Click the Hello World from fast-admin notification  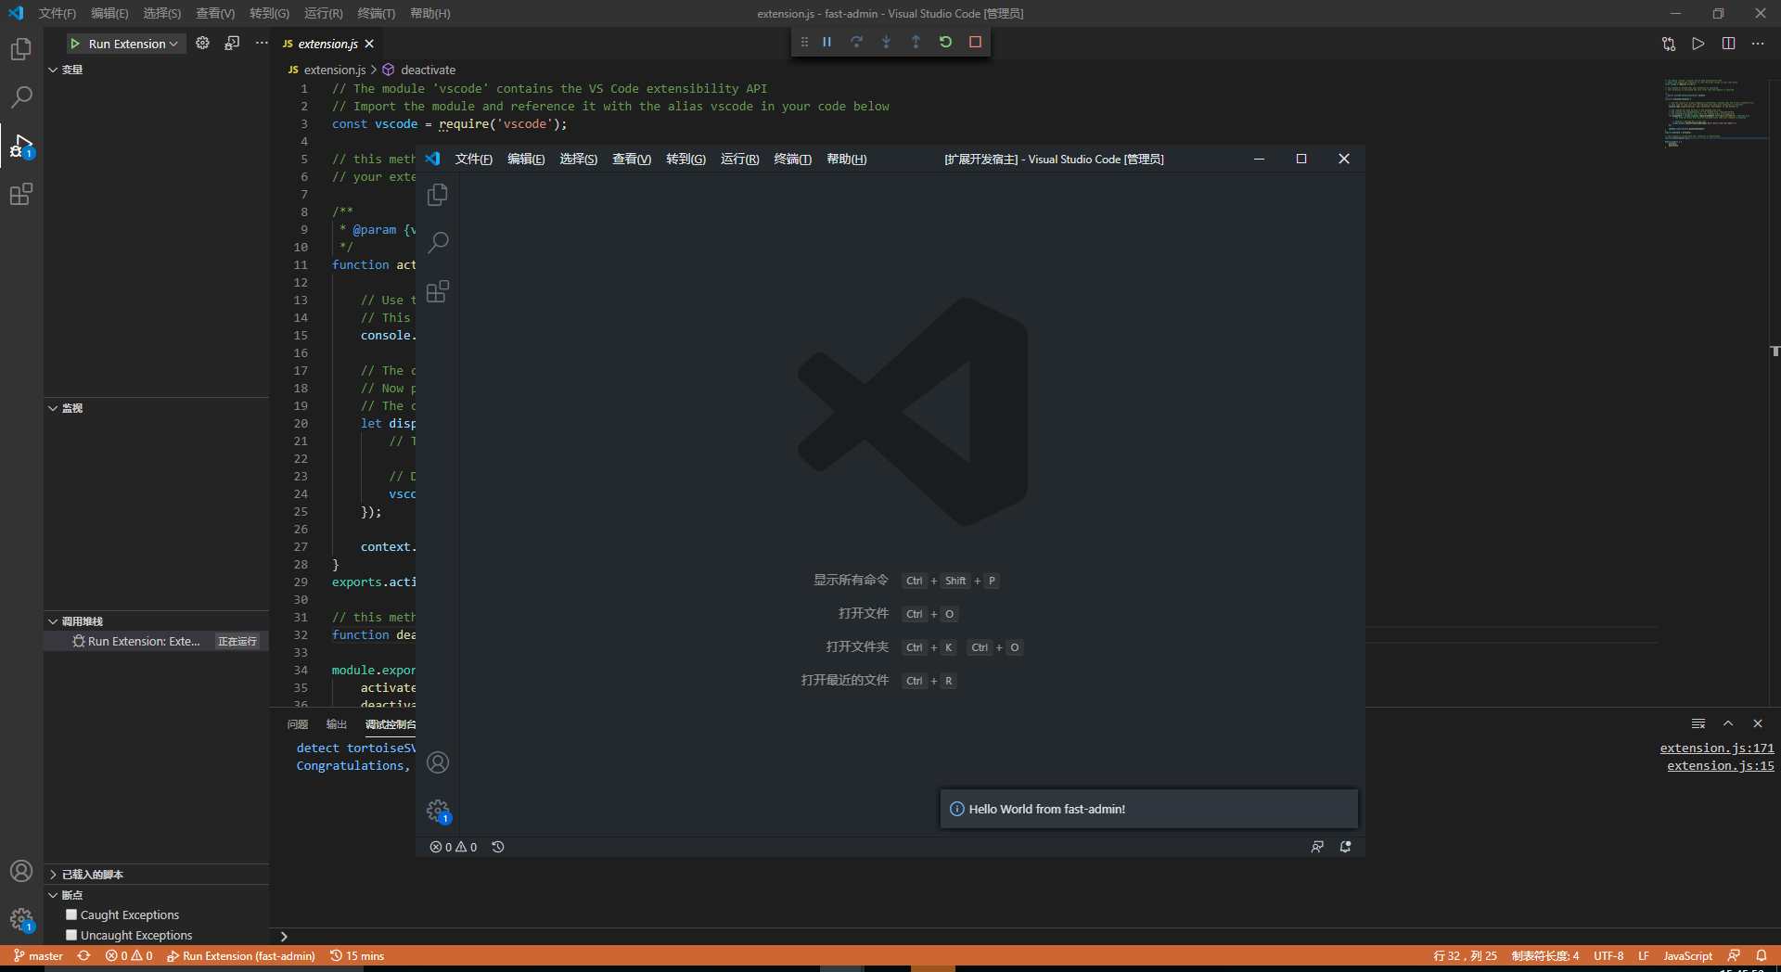point(1148,809)
